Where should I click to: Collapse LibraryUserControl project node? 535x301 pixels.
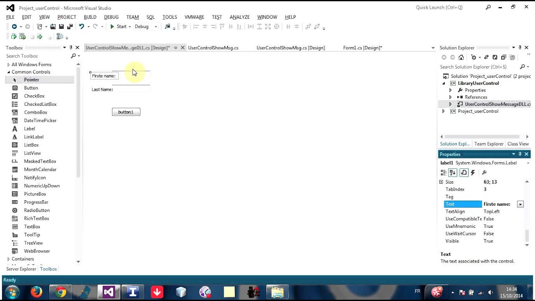[x=444, y=83]
